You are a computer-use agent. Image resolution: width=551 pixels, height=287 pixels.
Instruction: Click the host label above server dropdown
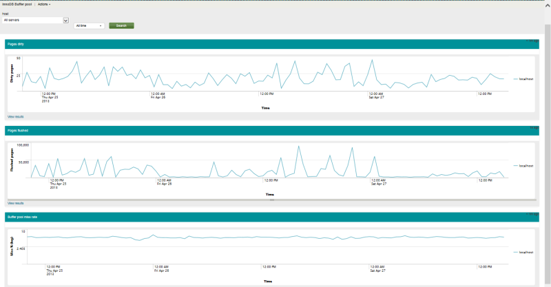click(6, 14)
